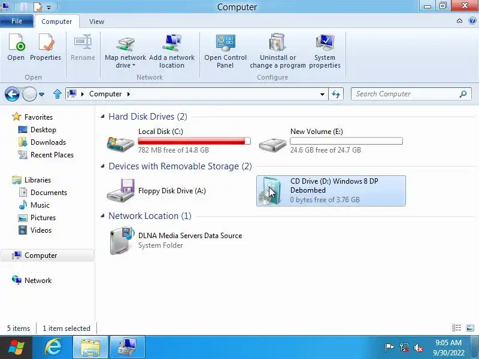
Task: Open Downloads under Favorites
Action: [x=48, y=142]
